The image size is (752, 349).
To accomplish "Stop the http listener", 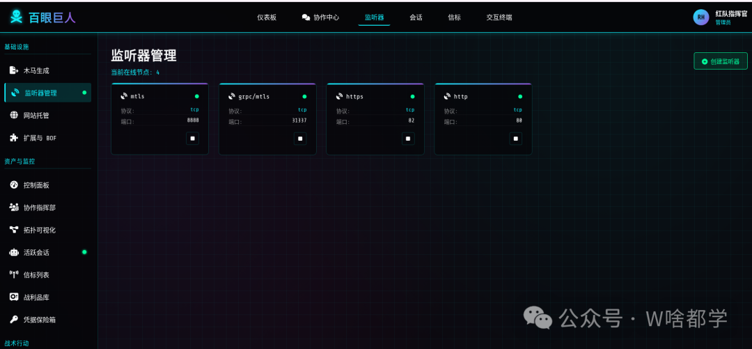I will click(515, 138).
